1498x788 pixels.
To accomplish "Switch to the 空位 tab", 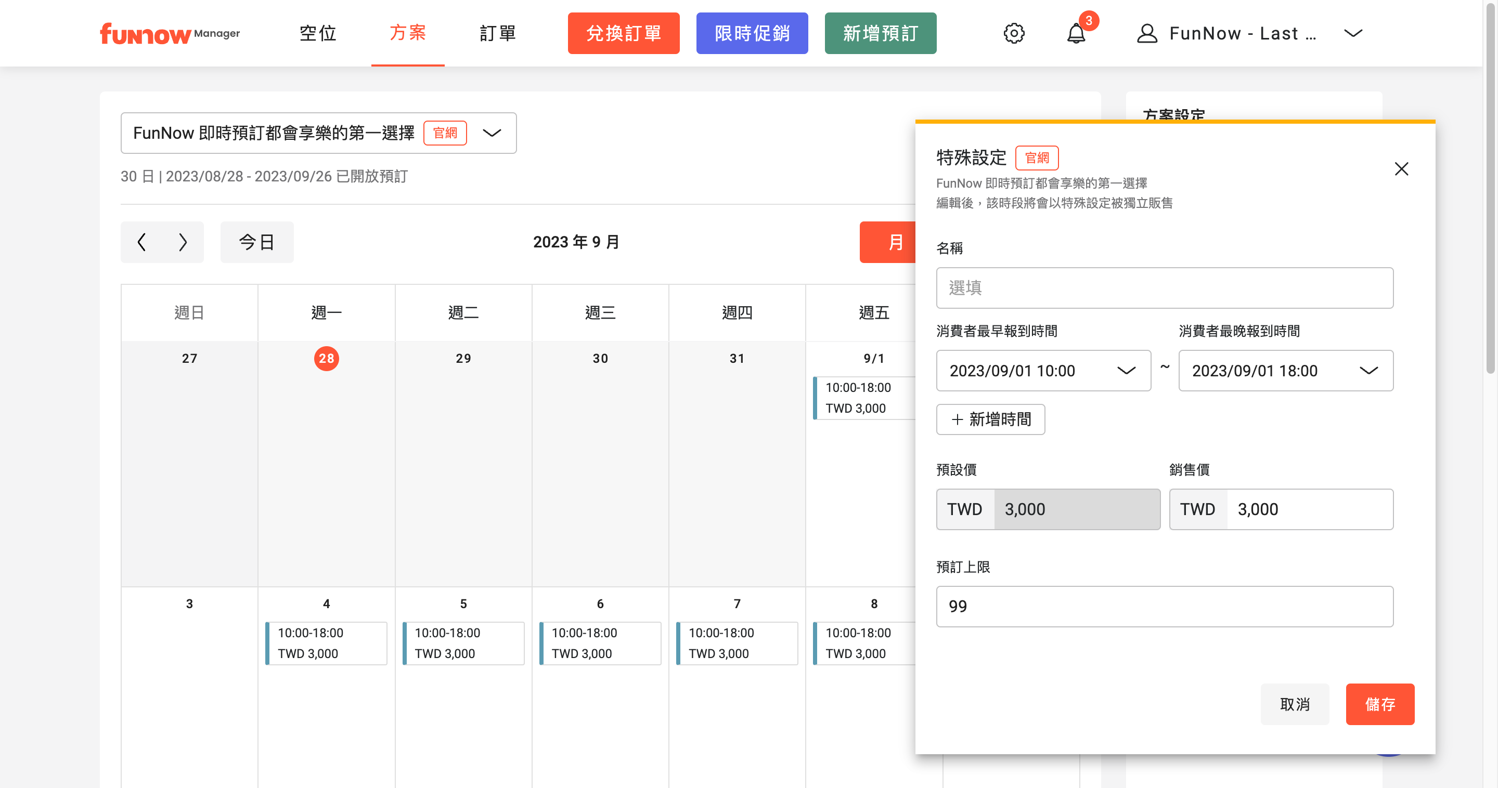I will point(317,33).
